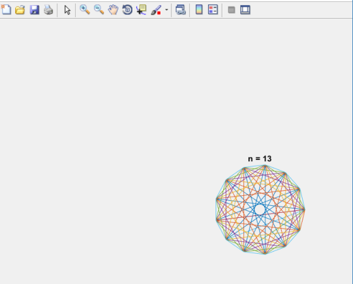This screenshot has width=353, height=284.
Task: Enable the Rotate 3D tool
Action: point(127,10)
